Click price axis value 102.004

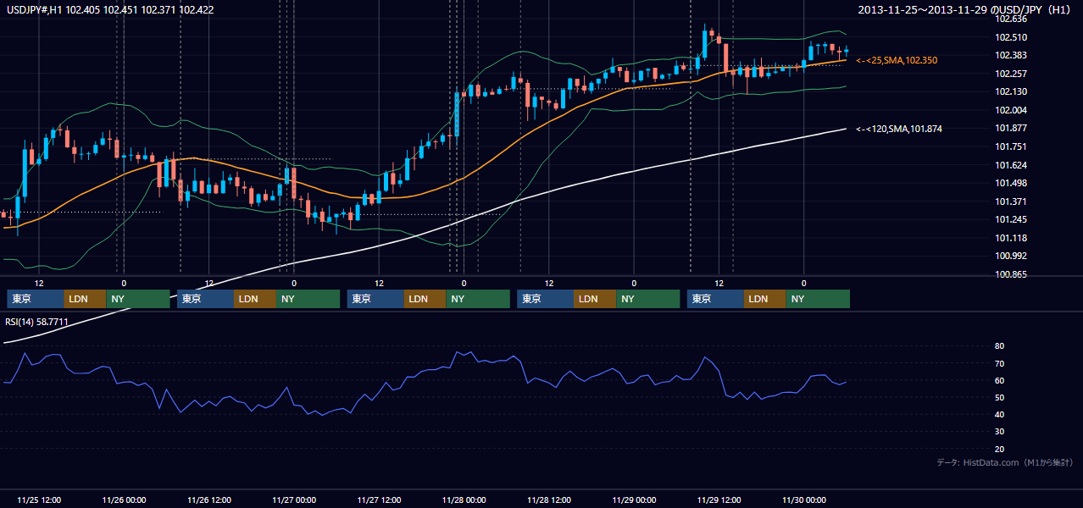pyautogui.click(x=1011, y=110)
